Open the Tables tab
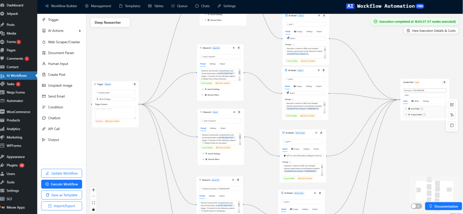 point(156,6)
